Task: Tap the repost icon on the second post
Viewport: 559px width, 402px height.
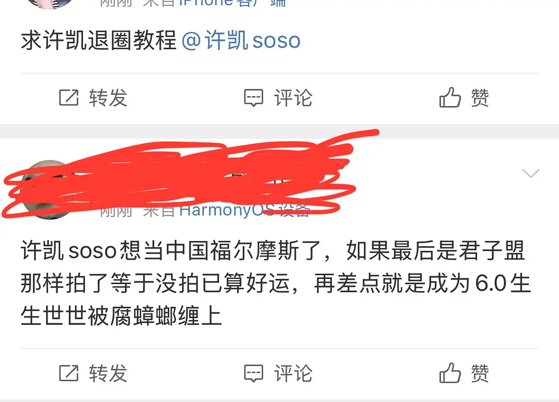Action: 68,373
